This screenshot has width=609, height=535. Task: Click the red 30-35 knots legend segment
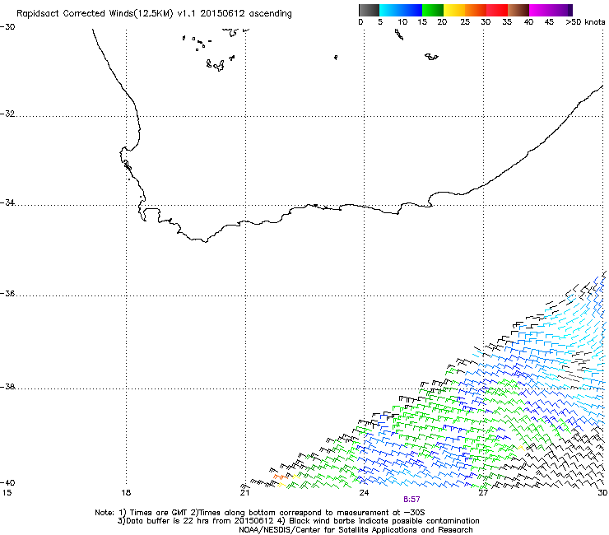tap(497, 10)
